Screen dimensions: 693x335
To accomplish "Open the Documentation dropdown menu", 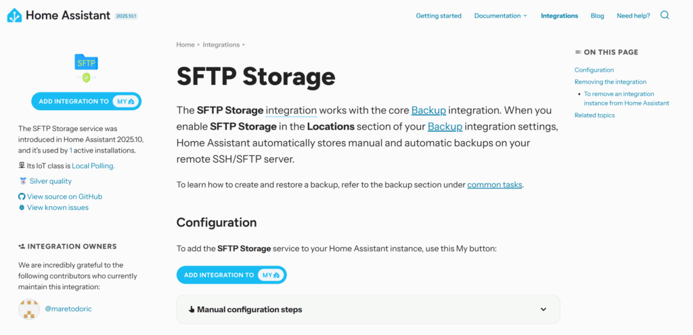I will click(500, 16).
